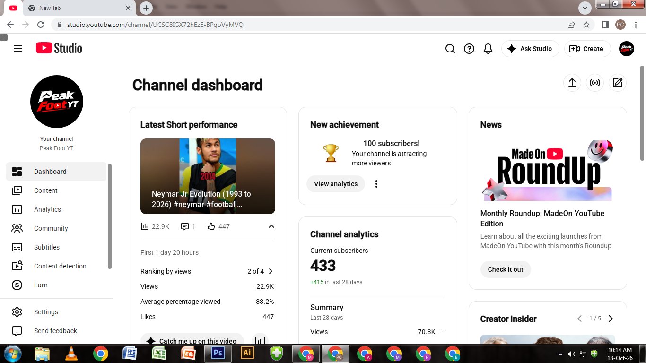
Task: Open Photoshop from the Windows taskbar
Action: click(218, 353)
